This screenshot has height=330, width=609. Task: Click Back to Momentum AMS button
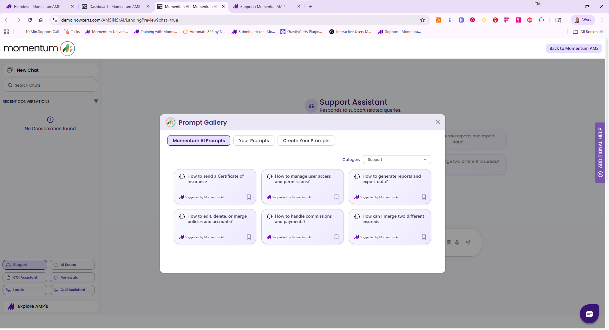574,48
